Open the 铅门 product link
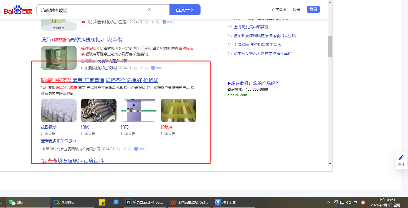The width and height of the screenshot is (408, 208). [x=125, y=127]
